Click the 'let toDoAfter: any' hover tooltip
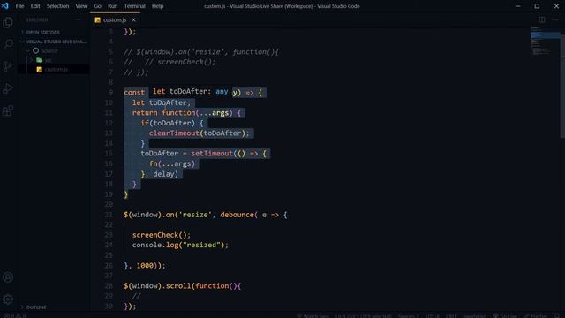Image resolution: width=565 pixels, height=318 pixels. click(x=191, y=92)
